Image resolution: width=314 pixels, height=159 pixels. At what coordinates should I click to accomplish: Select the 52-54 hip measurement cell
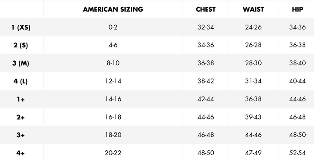click(x=297, y=153)
